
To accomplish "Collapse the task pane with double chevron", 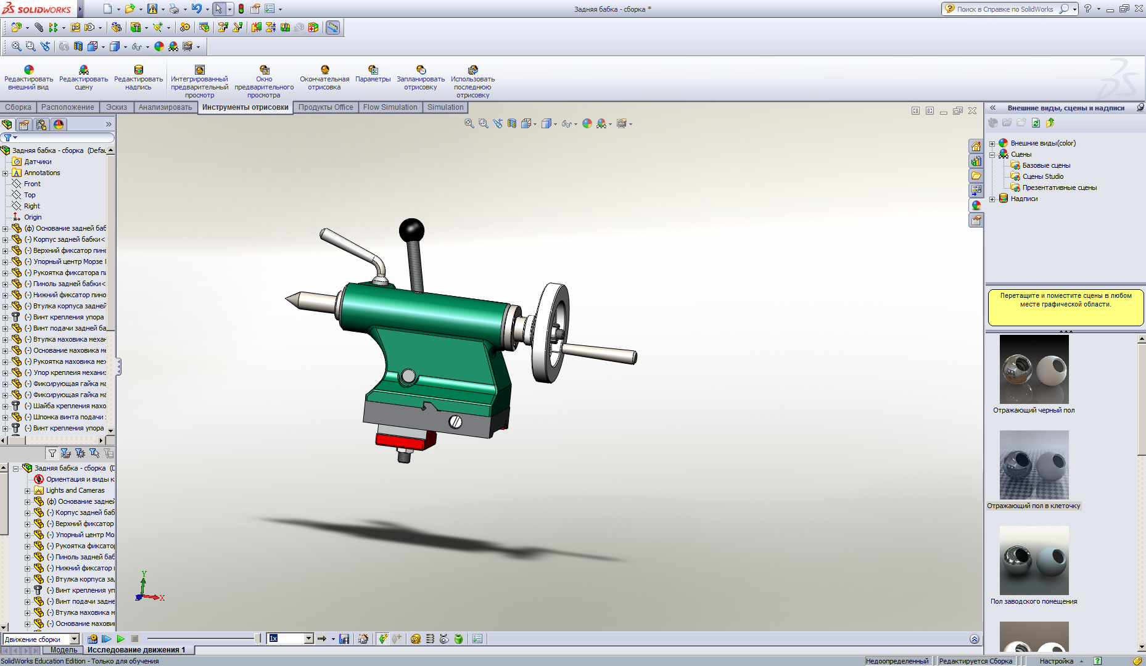I will click(x=993, y=107).
